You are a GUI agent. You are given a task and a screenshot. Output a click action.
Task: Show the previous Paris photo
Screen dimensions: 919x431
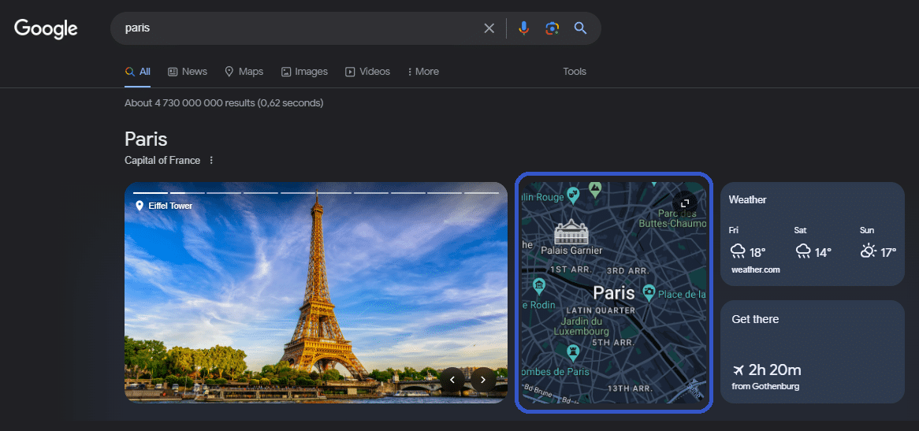pos(452,380)
